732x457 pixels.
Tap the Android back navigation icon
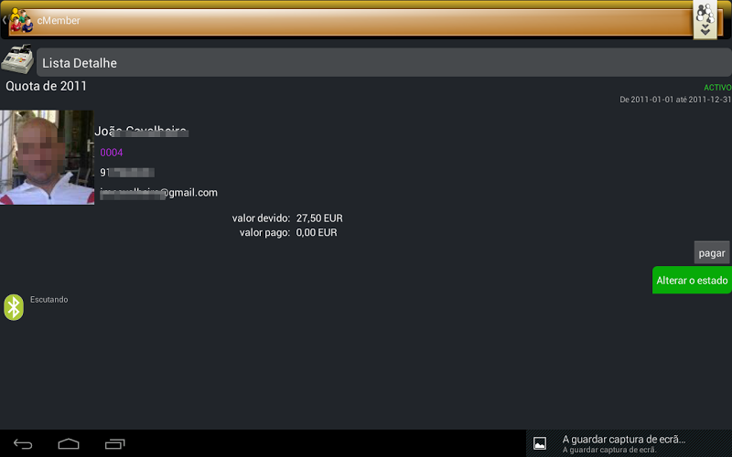pos(22,444)
